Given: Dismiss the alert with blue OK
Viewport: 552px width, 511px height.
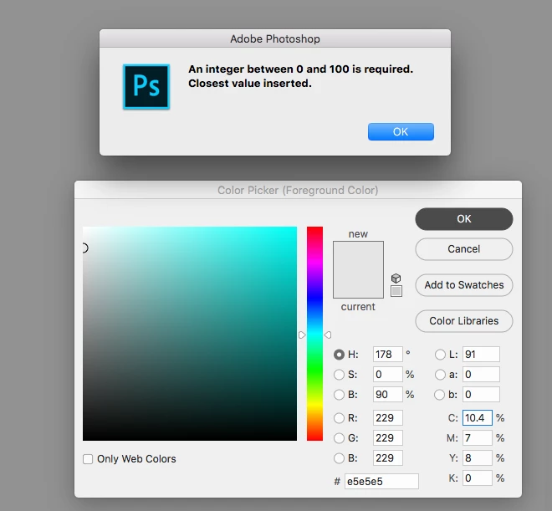Looking at the screenshot, I should pyautogui.click(x=401, y=131).
